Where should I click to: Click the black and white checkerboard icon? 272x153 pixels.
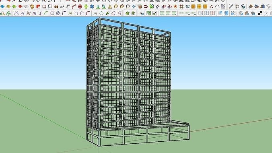pos(260,13)
